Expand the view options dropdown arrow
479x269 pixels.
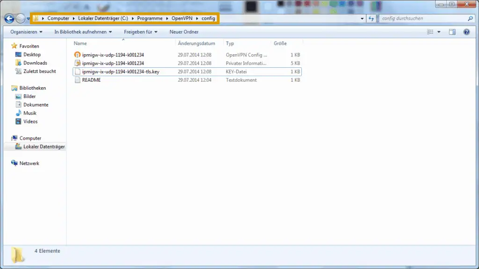[439, 32]
